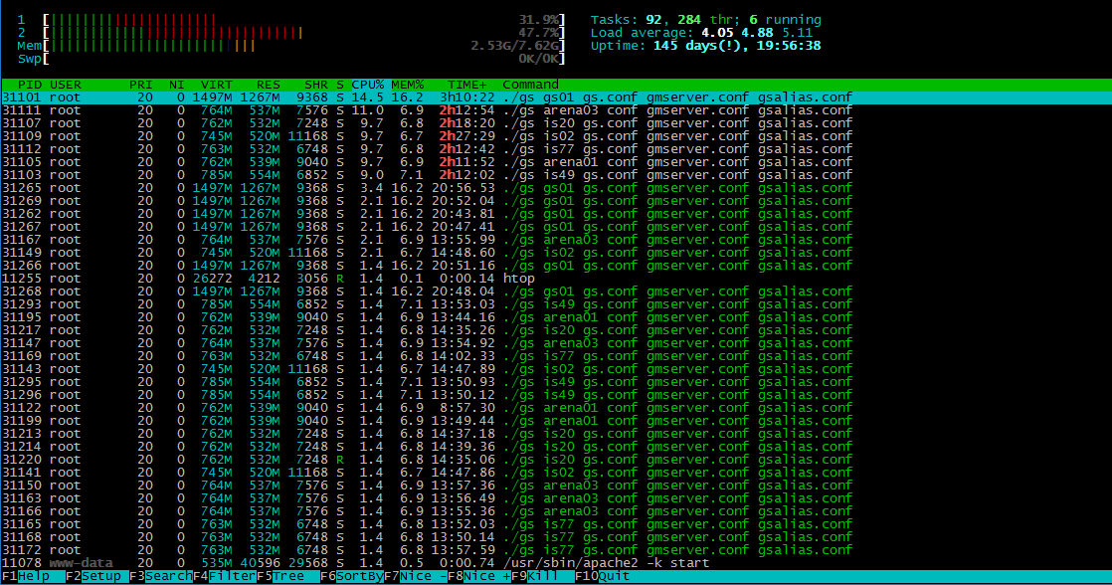Sort by the USER column header
This screenshot has height=585, width=1112.
66,85
